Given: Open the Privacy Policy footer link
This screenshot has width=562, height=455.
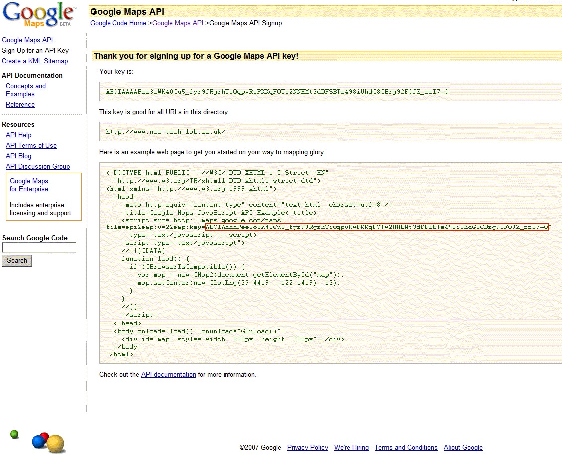Looking at the screenshot, I should (x=308, y=448).
